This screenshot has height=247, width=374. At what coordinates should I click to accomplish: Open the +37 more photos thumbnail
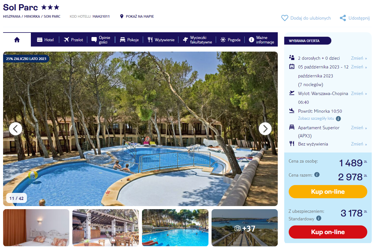pos(245,228)
